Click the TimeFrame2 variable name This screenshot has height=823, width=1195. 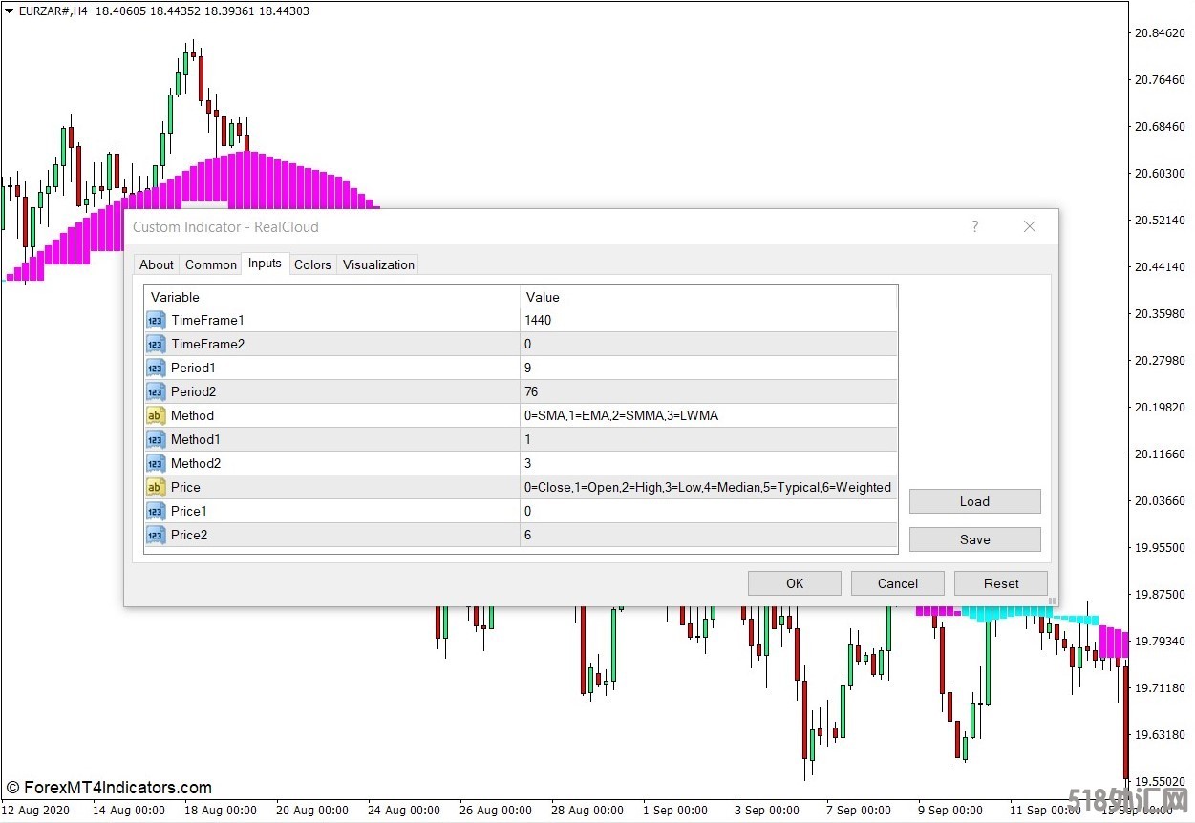[207, 344]
